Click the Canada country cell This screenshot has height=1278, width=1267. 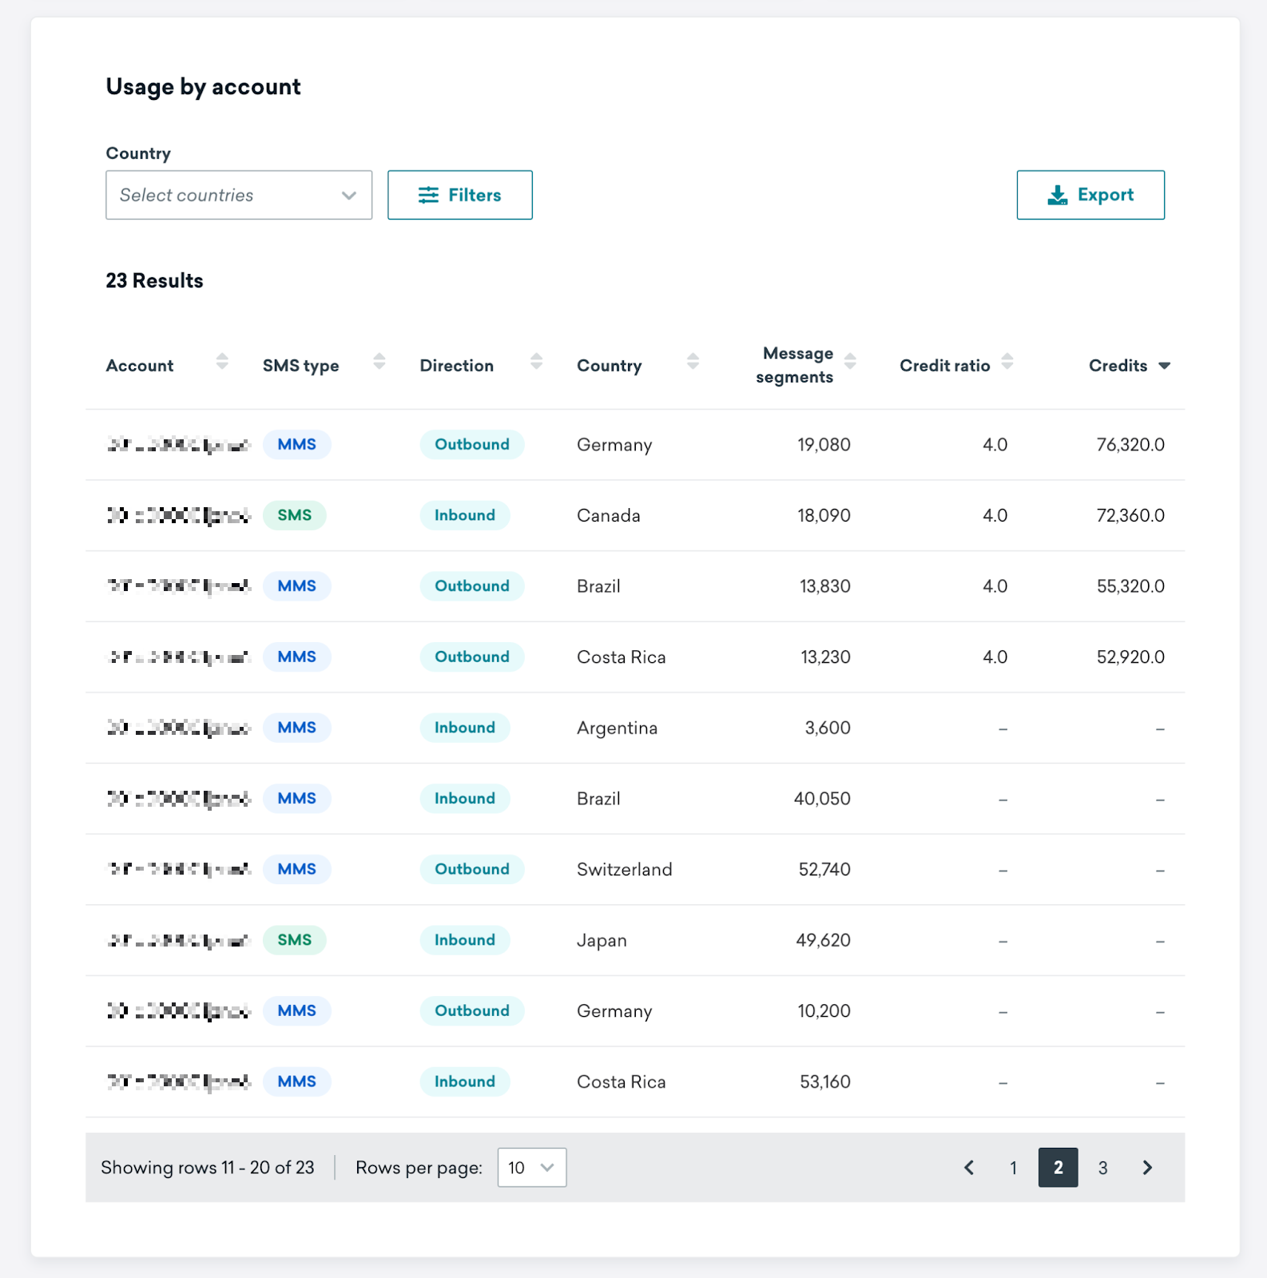coord(609,516)
